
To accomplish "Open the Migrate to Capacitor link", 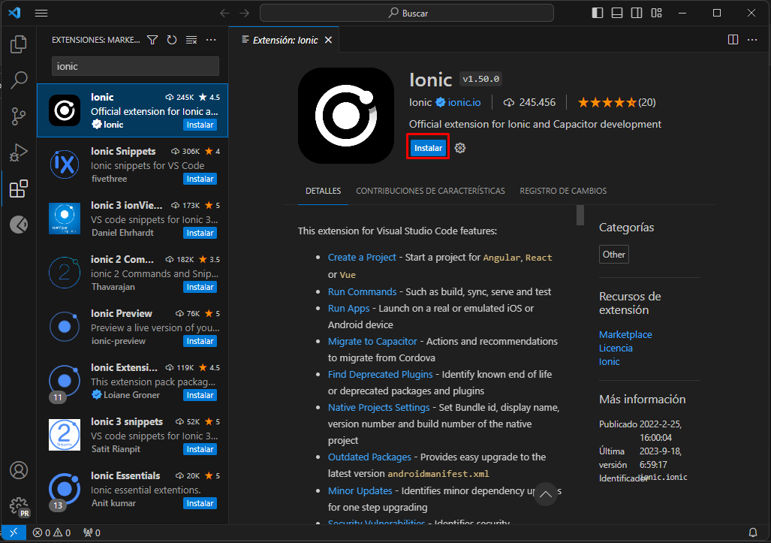I will pos(372,341).
